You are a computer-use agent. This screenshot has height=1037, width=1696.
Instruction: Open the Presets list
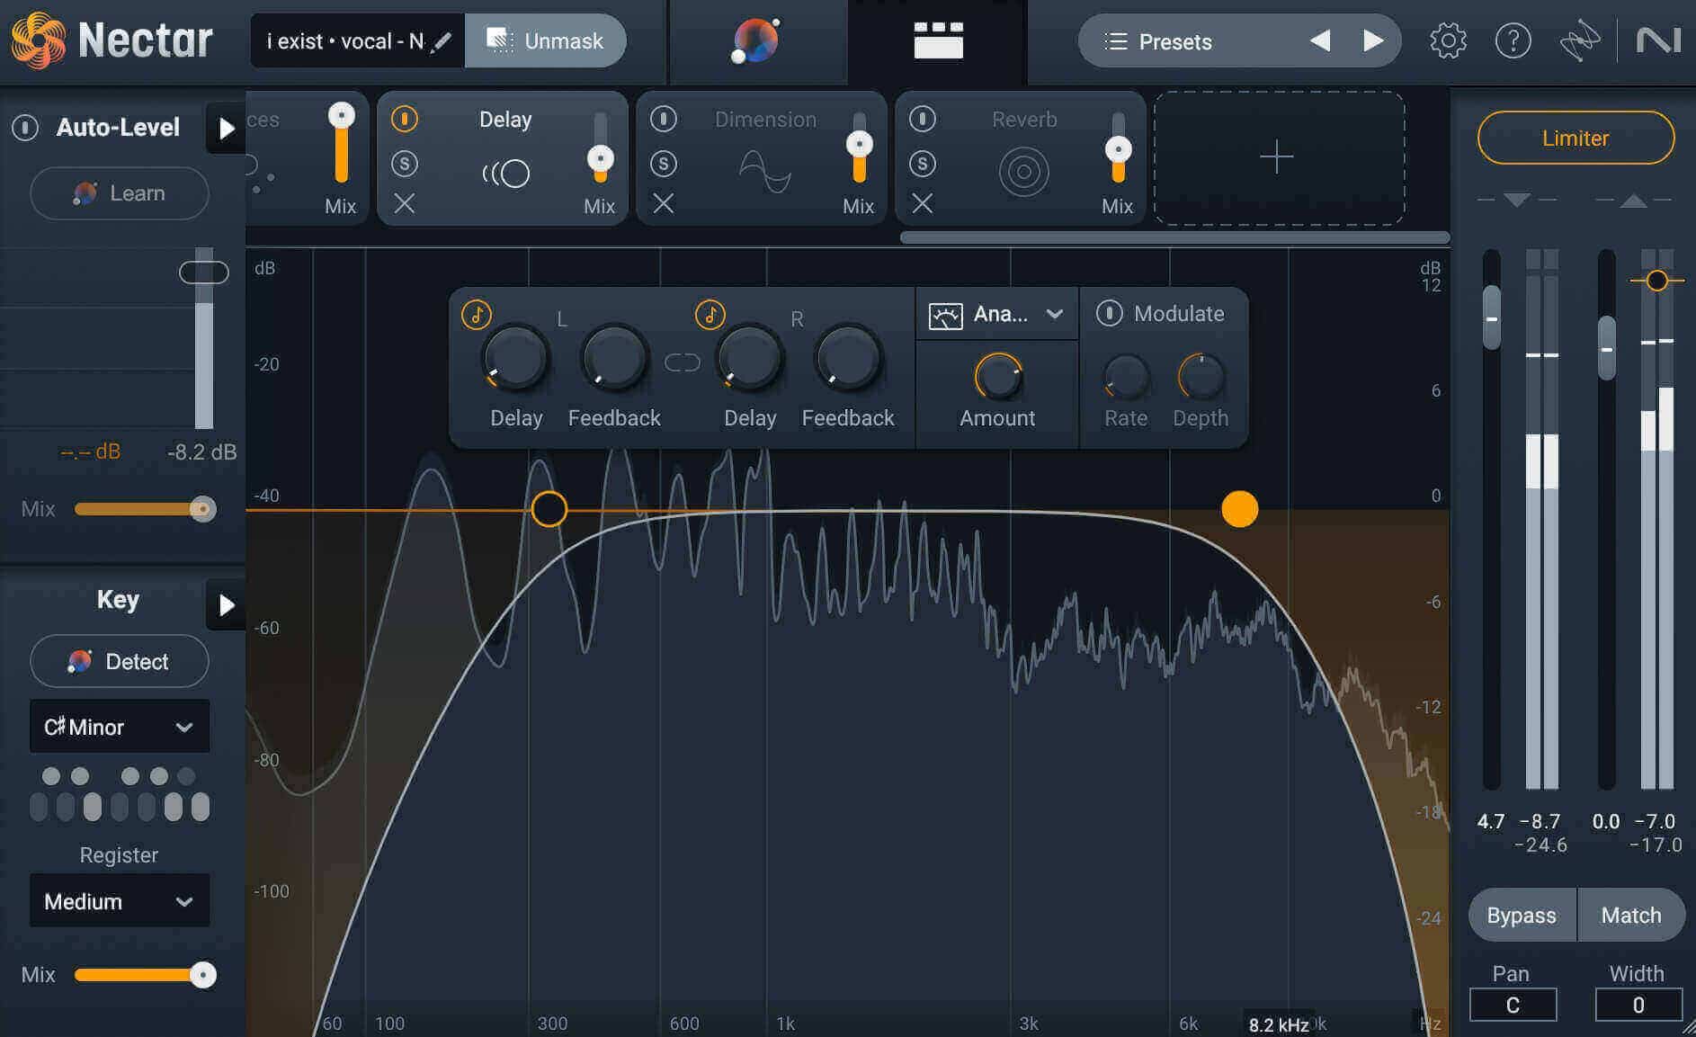coord(1158,41)
